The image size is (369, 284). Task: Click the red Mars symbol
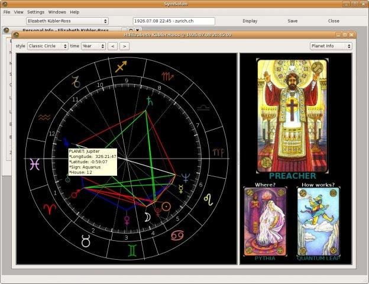coord(75,194)
